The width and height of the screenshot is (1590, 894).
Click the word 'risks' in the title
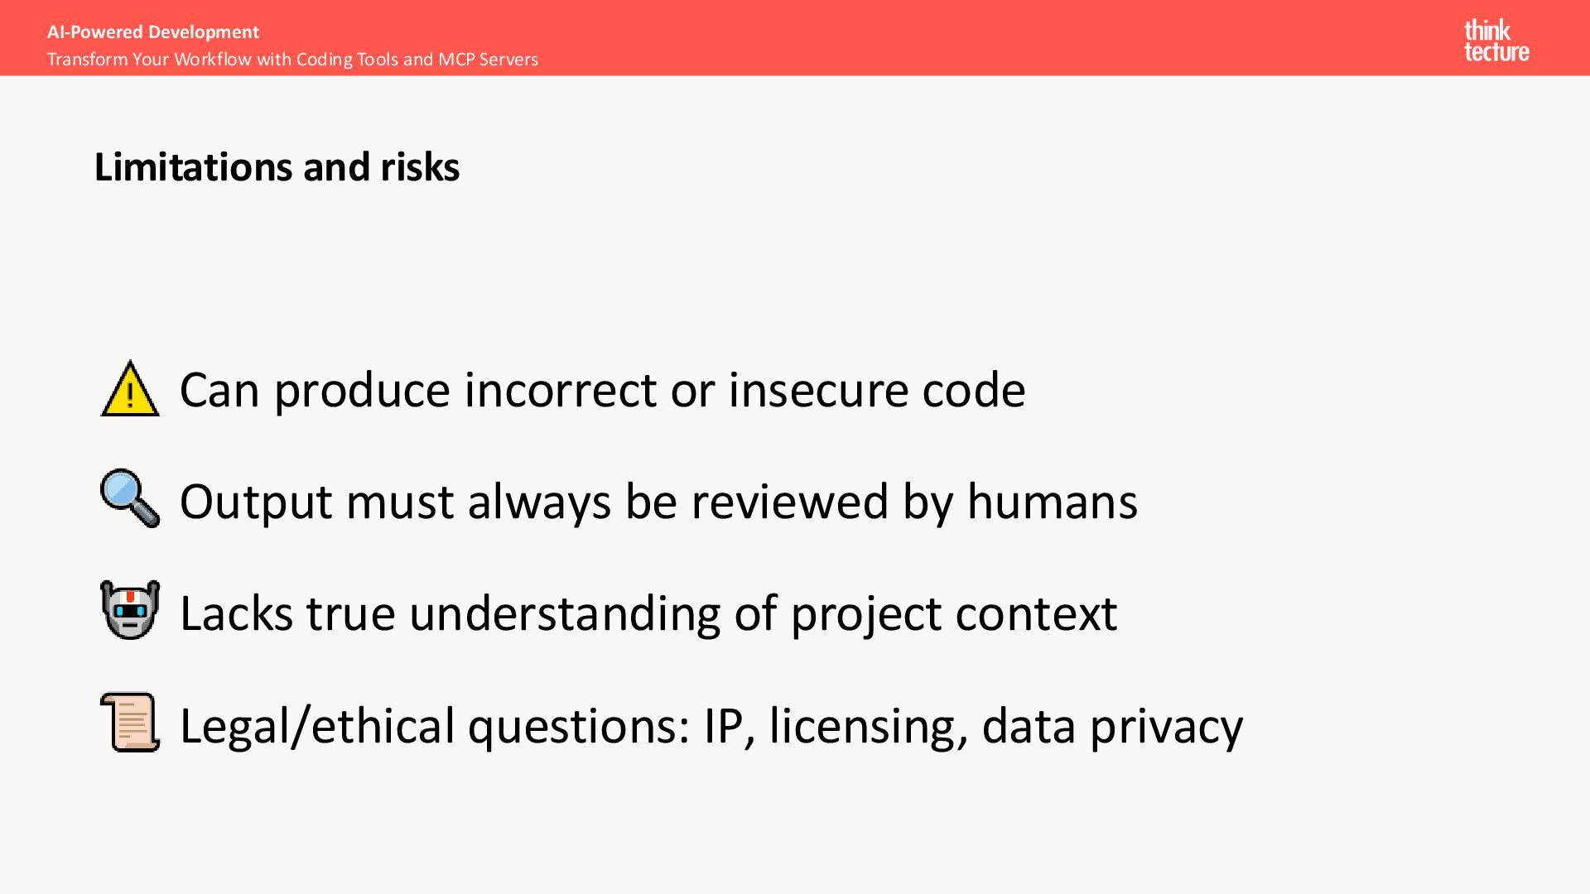click(420, 166)
